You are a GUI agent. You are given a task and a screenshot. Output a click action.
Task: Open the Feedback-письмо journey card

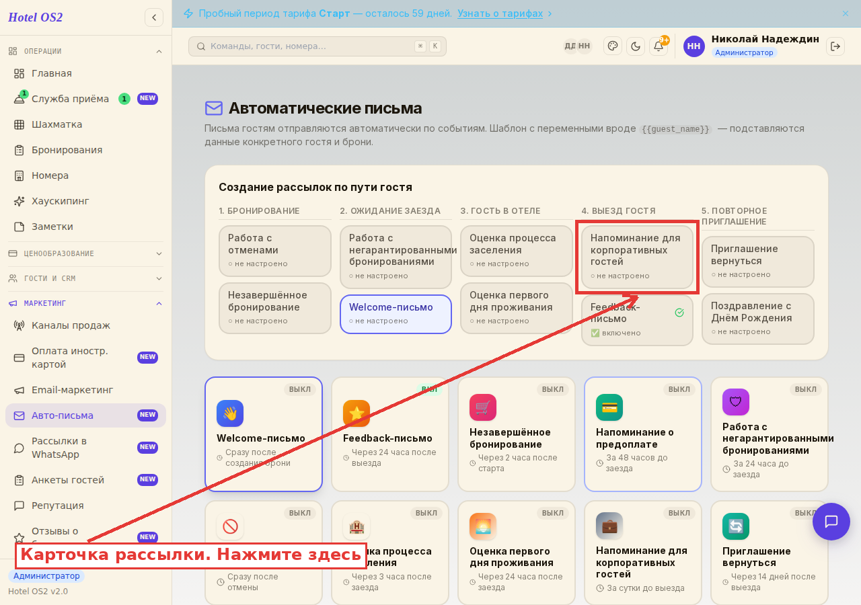(x=637, y=320)
